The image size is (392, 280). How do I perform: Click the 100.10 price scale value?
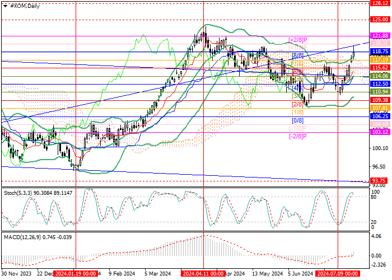point(380,148)
